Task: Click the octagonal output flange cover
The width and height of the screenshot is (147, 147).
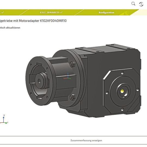Action: pos(122,91)
